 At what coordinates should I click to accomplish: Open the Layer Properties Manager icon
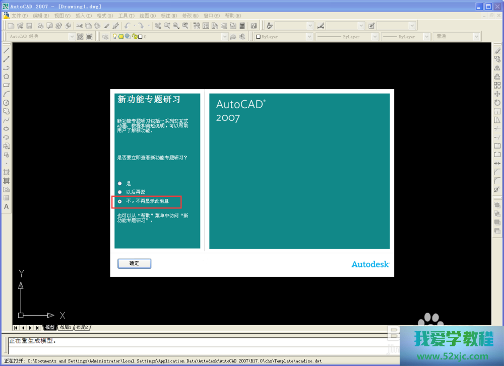[x=105, y=37]
